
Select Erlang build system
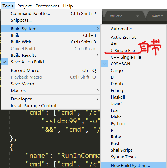pyautogui.click(x=134, y=91)
